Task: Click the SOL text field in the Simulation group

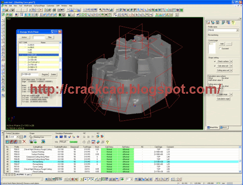Action: click(64, 142)
